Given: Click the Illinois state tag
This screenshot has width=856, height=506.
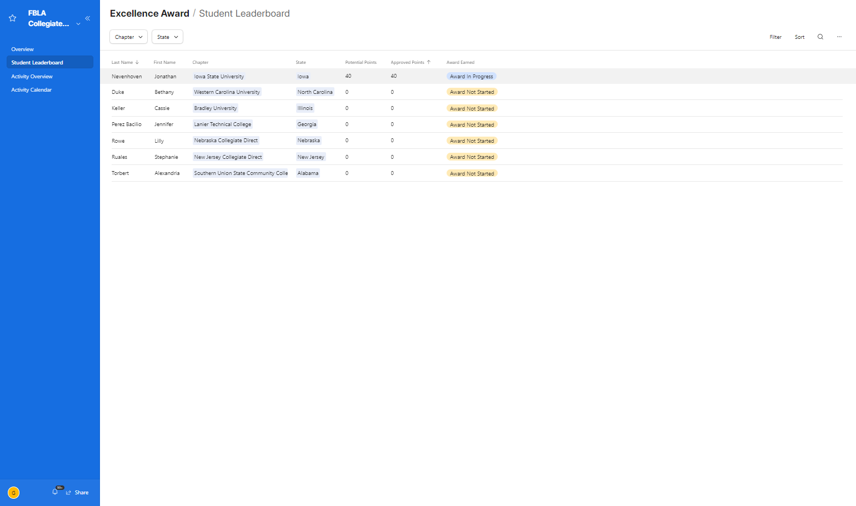Looking at the screenshot, I should (305, 108).
